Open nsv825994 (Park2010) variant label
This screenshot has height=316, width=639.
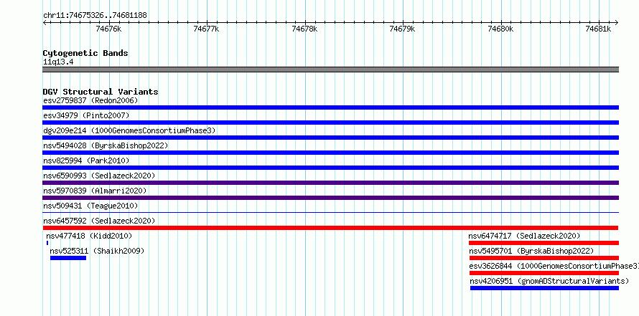[x=86, y=161]
